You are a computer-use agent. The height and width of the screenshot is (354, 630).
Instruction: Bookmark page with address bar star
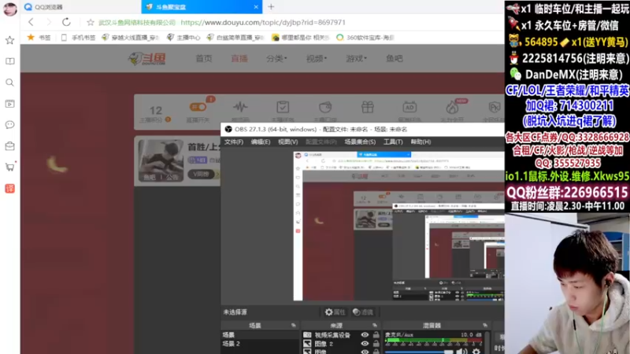click(x=91, y=23)
